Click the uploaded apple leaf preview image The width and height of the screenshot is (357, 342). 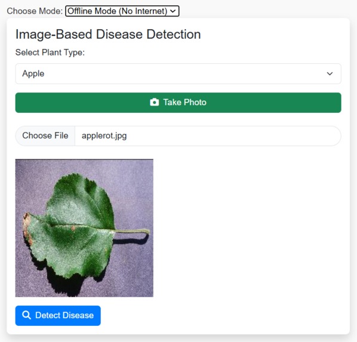click(x=84, y=228)
